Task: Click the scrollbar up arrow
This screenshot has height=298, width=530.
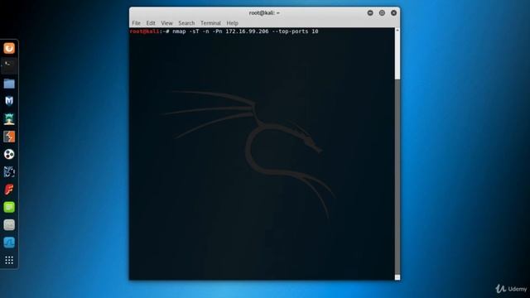Action: [397, 31]
